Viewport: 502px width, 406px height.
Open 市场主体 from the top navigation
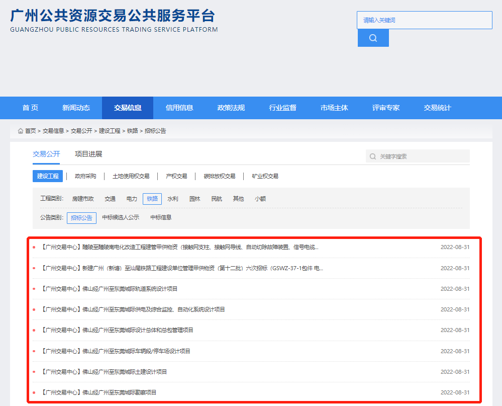coord(334,108)
